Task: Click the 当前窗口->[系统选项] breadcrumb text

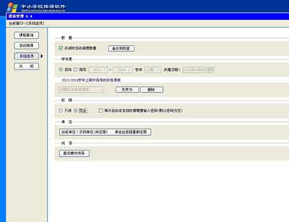Action: point(27,23)
